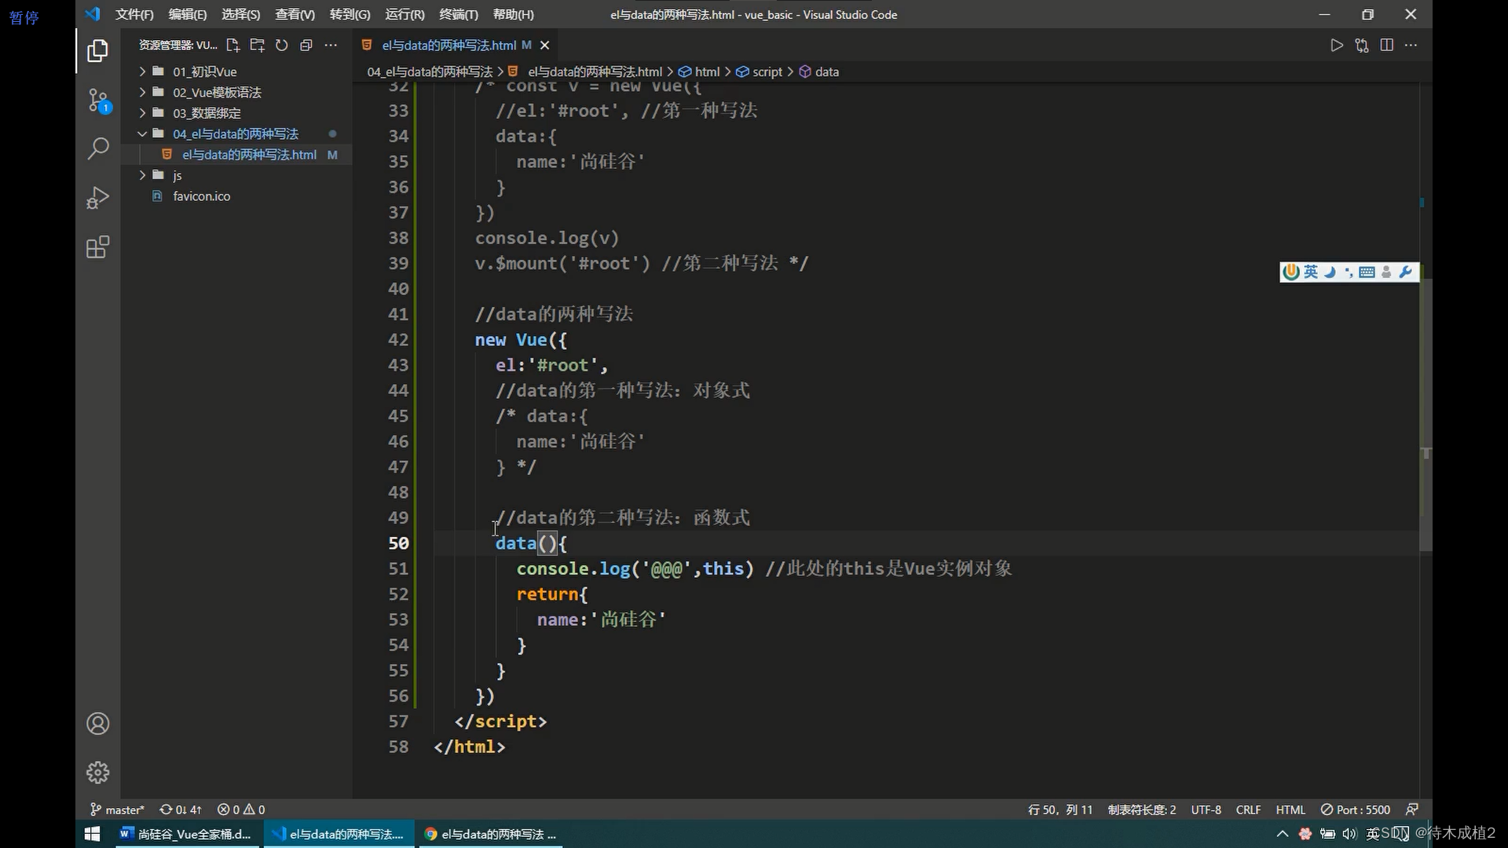Open the Explorer view in activity bar
1508x848 pixels.
[97, 51]
